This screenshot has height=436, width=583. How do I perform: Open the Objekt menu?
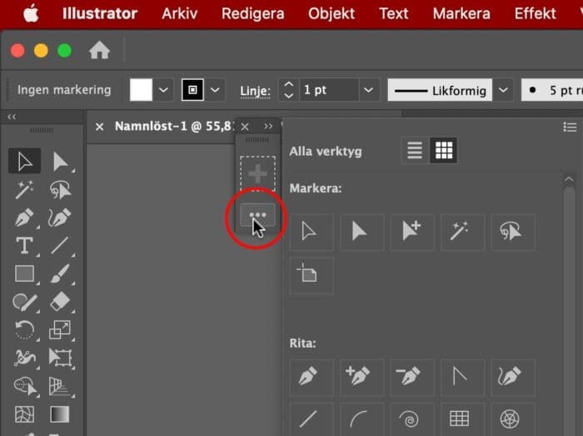point(331,14)
